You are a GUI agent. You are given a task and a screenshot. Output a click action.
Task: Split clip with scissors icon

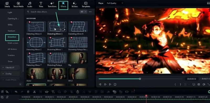click(x=34, y=92)
